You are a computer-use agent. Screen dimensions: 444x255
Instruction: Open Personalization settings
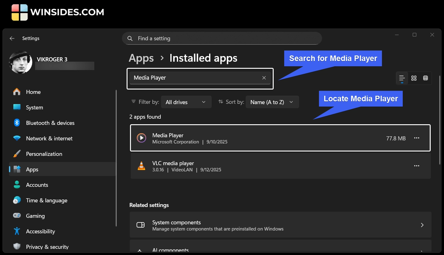tap(44, 154)
